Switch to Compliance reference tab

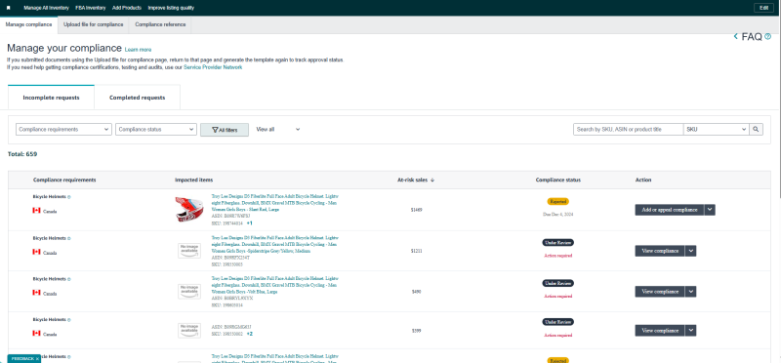point(160,25)
